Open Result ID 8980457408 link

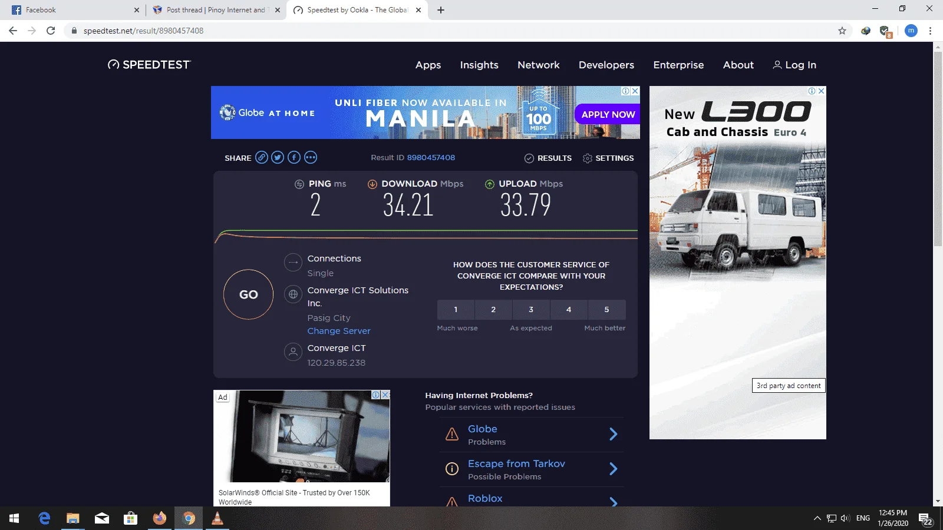[431, 158]
